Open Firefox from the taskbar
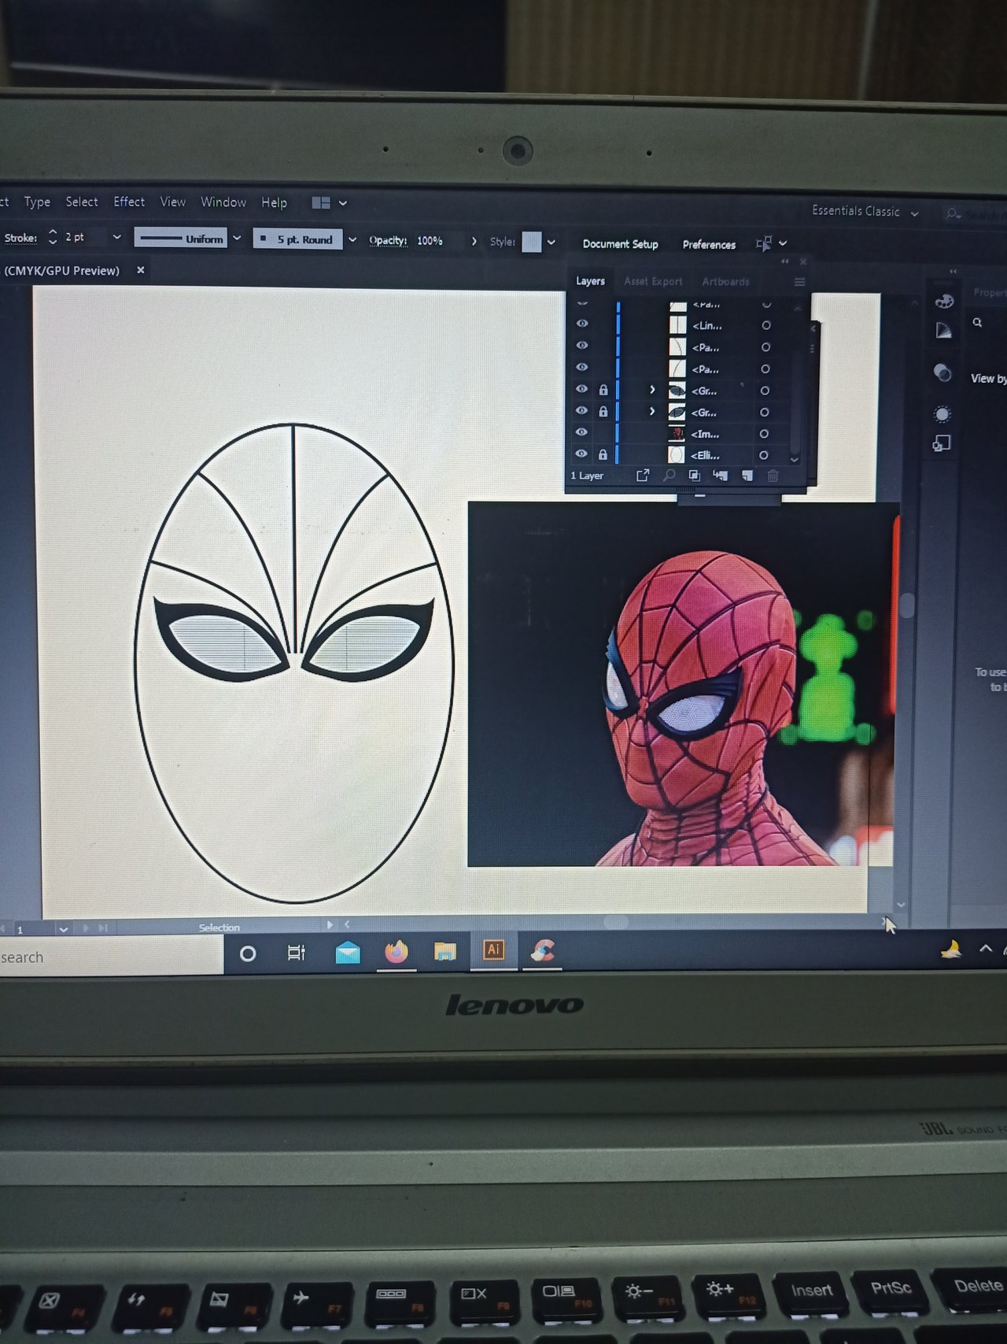 397,953
